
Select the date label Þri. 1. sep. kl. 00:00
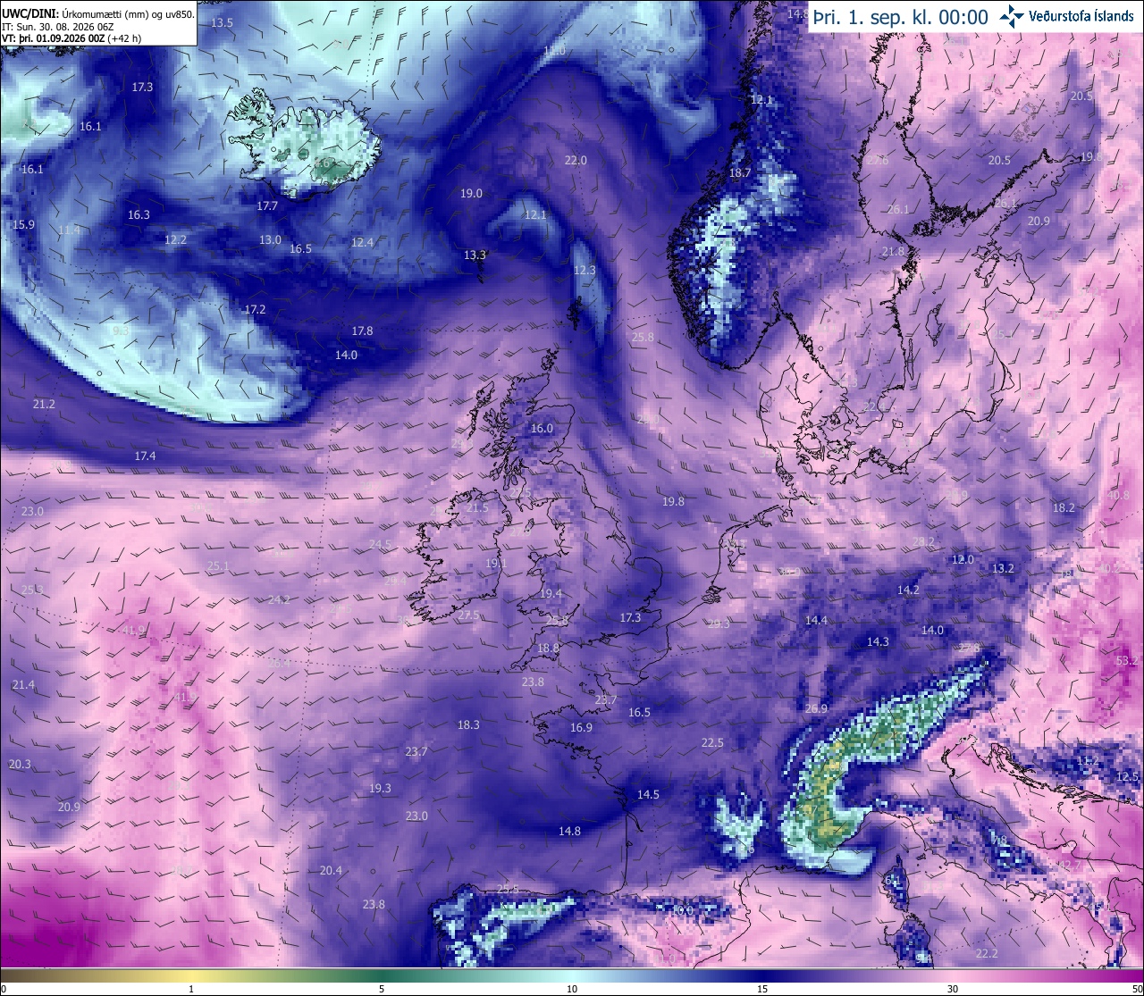pos(900,17)
